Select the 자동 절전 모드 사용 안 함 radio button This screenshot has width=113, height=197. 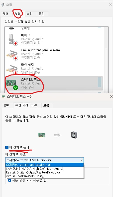[x=9, y=180]
